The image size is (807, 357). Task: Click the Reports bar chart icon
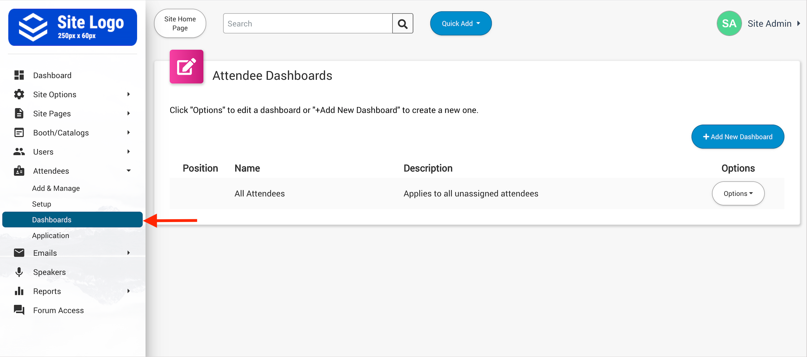pos(19,291)
